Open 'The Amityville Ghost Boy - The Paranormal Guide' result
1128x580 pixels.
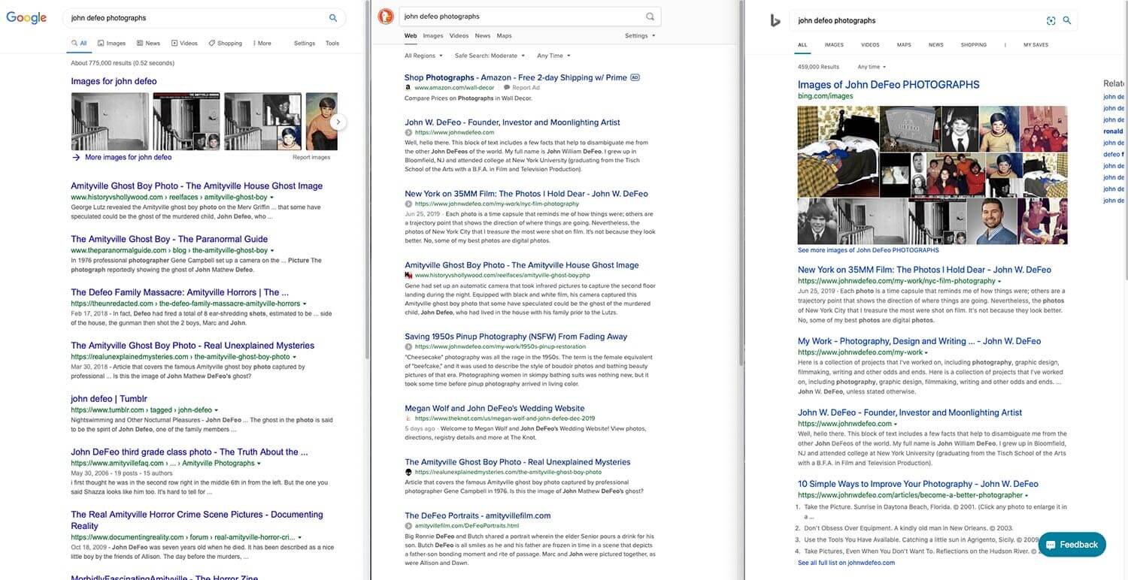point(169,239)
